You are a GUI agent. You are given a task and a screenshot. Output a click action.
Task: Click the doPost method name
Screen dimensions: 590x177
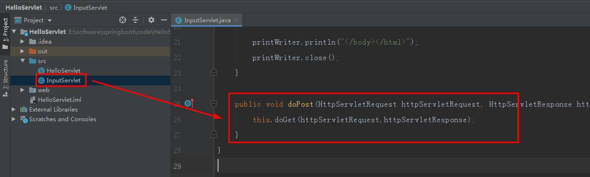tap(300, 104)
